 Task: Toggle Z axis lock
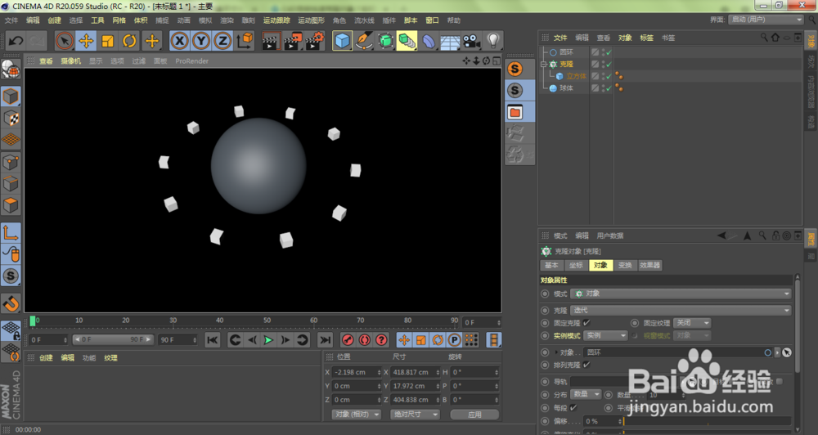click(222, 41)
